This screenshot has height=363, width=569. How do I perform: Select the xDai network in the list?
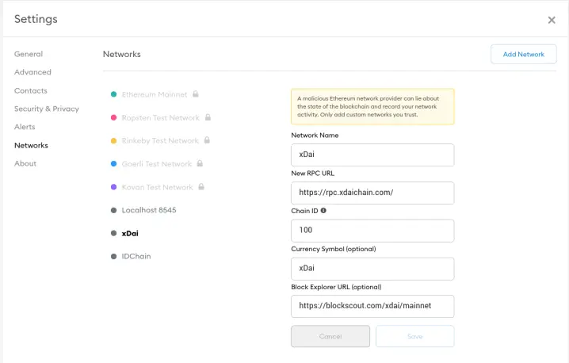[130, 233]
